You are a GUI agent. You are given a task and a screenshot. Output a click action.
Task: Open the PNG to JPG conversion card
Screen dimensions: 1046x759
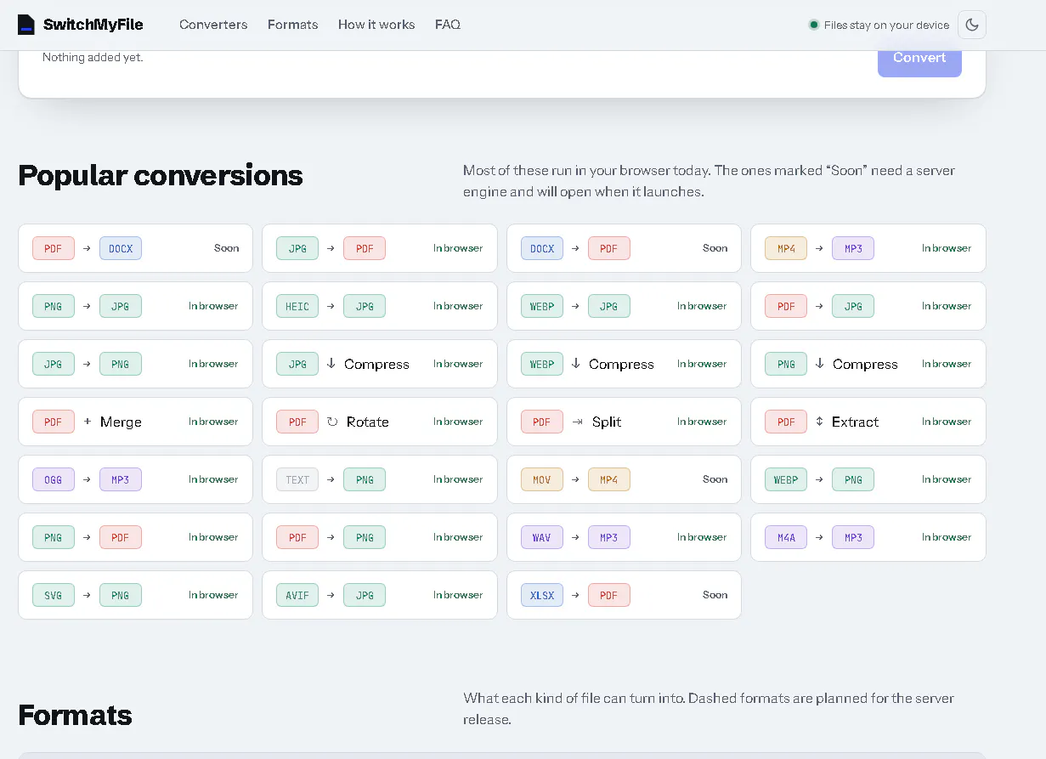pyautogui.click(x=136, y=306)
